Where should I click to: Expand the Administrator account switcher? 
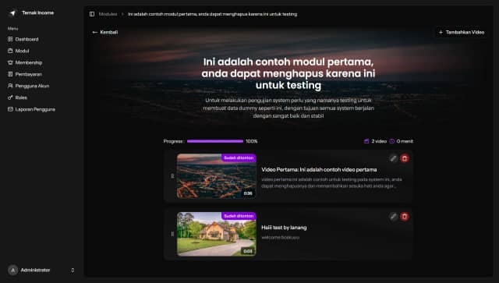73,271
